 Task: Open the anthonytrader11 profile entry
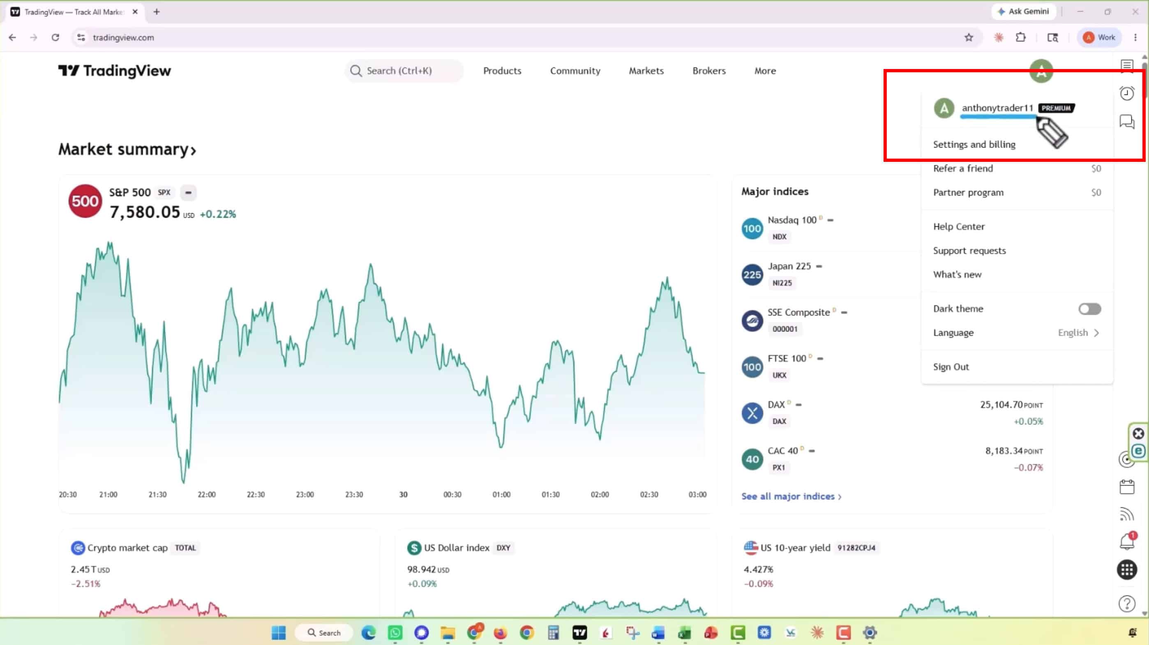coord(1017,108)
